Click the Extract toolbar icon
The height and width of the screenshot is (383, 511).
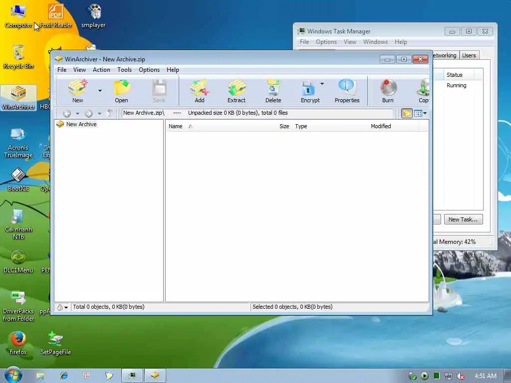[236, 91]
